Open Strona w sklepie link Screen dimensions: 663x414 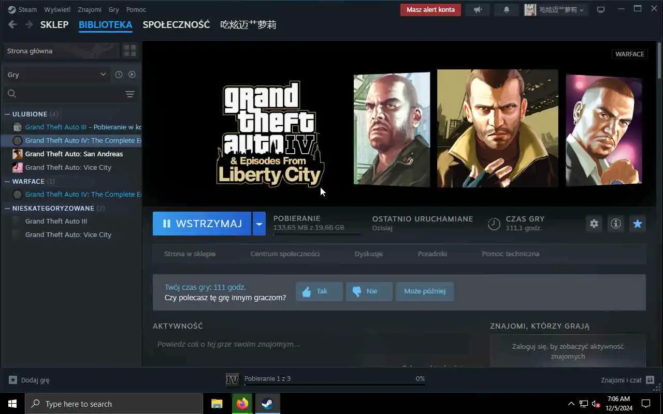pos(190,254)
